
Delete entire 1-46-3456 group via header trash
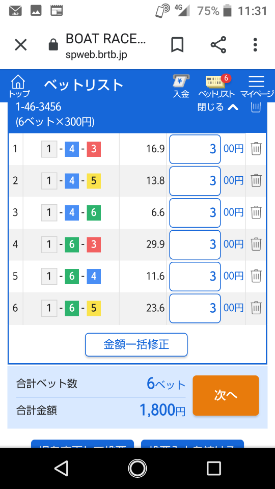click(x=256, y=107)
